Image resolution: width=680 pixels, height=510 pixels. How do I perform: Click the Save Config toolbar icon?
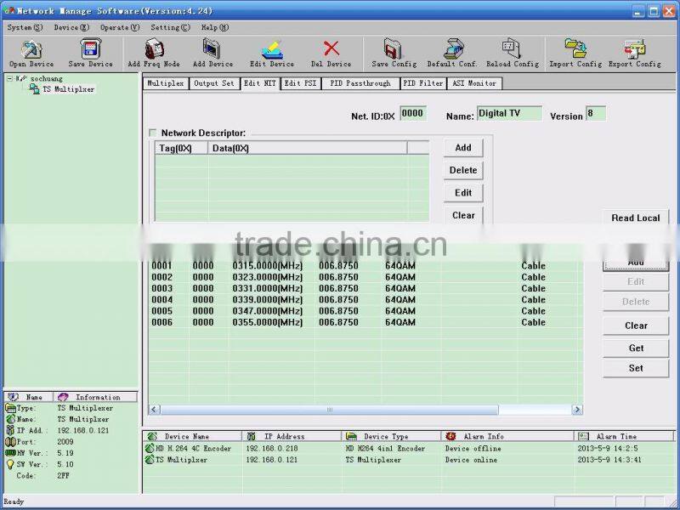394,48
